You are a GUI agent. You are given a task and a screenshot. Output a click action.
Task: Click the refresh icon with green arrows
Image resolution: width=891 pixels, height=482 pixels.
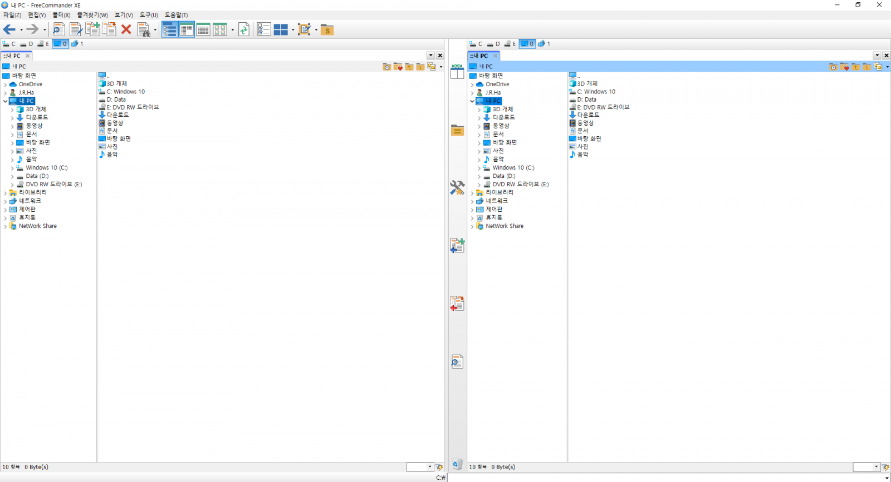244,30
